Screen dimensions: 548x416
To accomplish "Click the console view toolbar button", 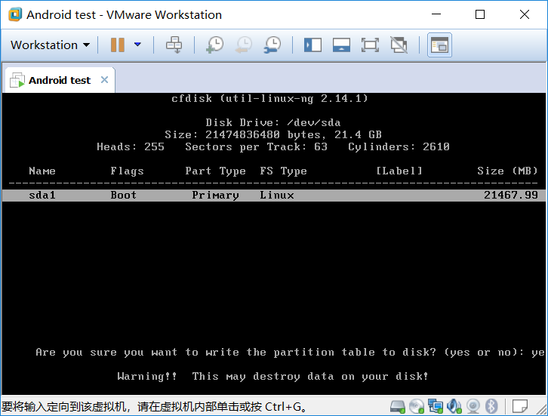I will 439,45.
